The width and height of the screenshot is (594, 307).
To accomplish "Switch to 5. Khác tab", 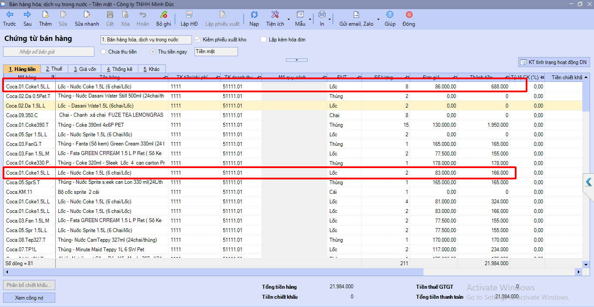I will point(151,69).
